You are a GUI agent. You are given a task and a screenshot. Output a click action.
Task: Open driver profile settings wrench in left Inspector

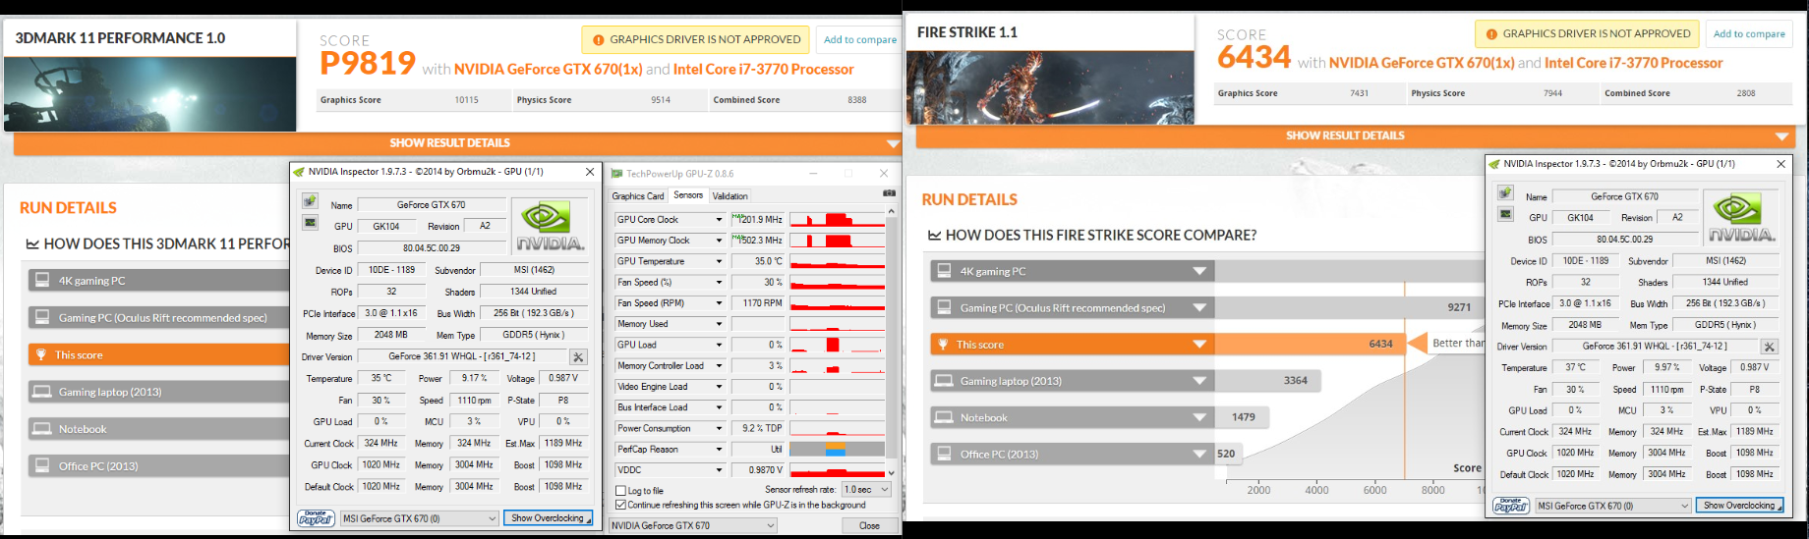click(x=578, y=357)
